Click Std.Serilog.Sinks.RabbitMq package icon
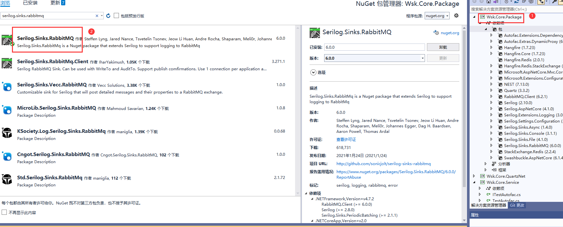 tap(7, 179)
